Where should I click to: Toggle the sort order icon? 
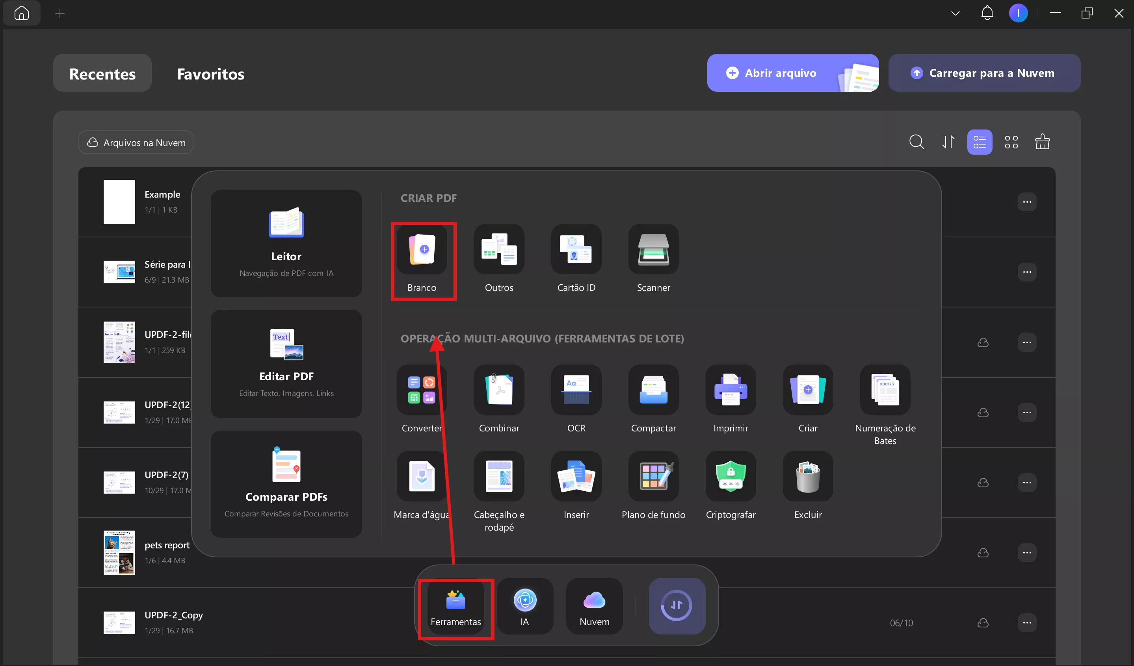[948, 142]
